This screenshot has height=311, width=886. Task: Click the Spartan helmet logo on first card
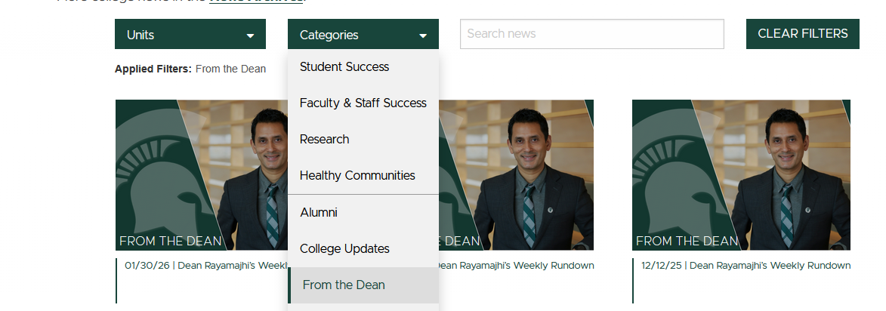point(155,189)
